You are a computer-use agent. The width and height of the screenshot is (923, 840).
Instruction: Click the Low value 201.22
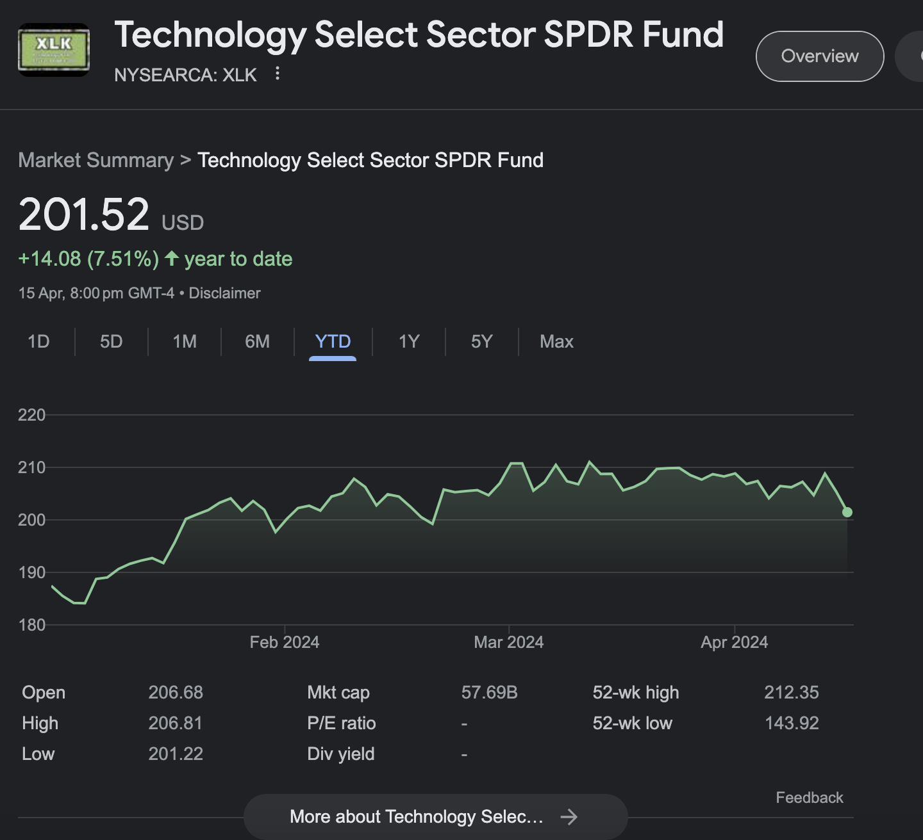click(176, 754)
